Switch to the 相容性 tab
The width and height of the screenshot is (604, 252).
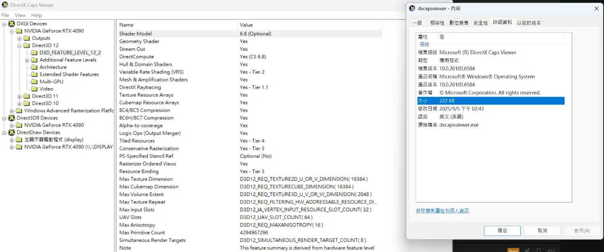click(437, 23)
